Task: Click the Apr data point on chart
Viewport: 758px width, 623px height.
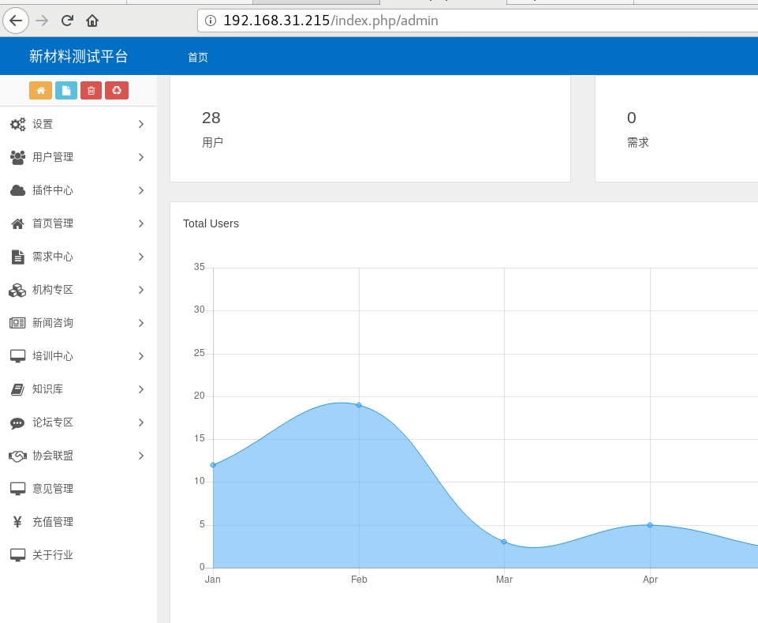Action: [x=650, y=525]
